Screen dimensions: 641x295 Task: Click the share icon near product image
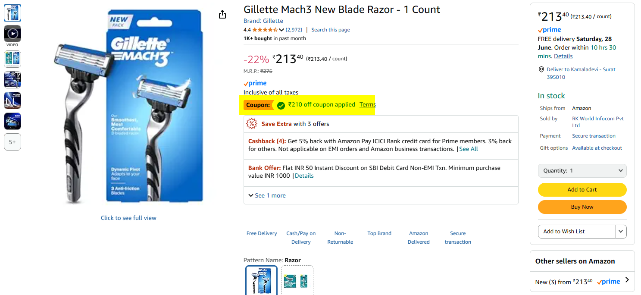[x=222, y=15]
